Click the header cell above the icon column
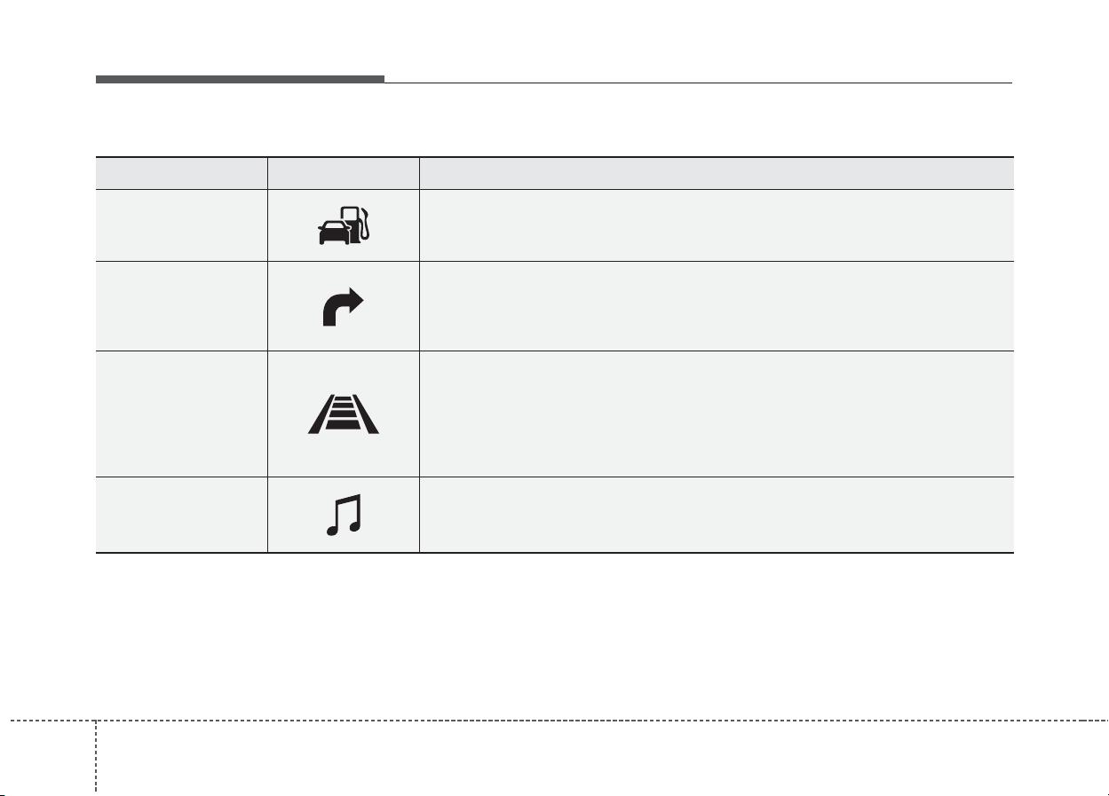1109x796 pixels. click(x=344, y=173)
